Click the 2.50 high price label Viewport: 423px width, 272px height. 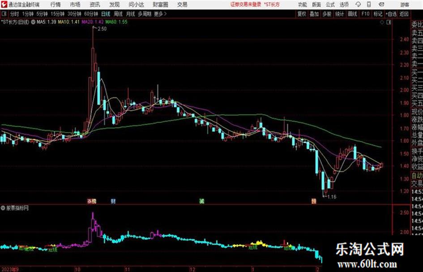coord(102,29)
